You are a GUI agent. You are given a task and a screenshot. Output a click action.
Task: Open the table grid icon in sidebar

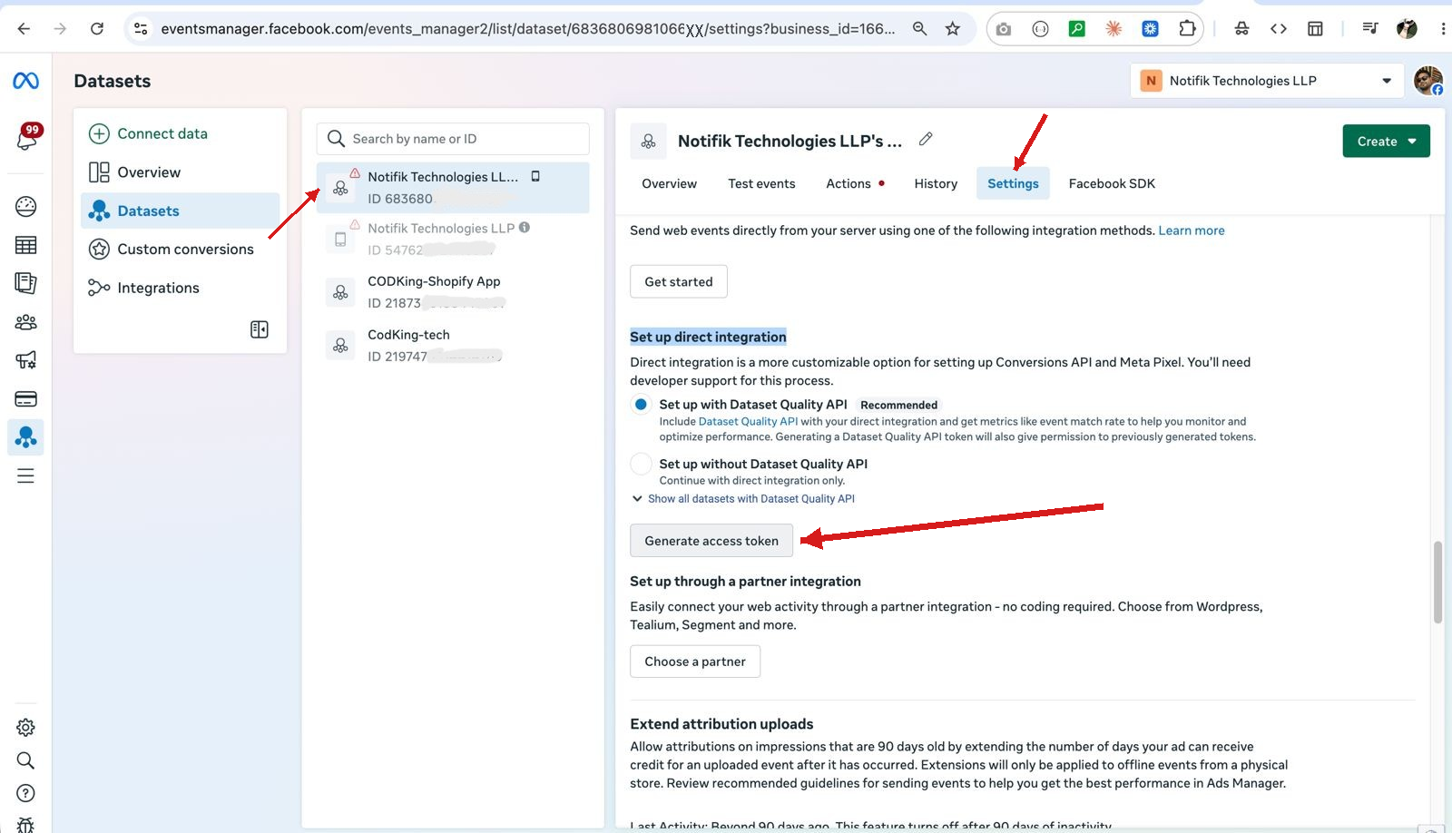(x=25, y=245)
